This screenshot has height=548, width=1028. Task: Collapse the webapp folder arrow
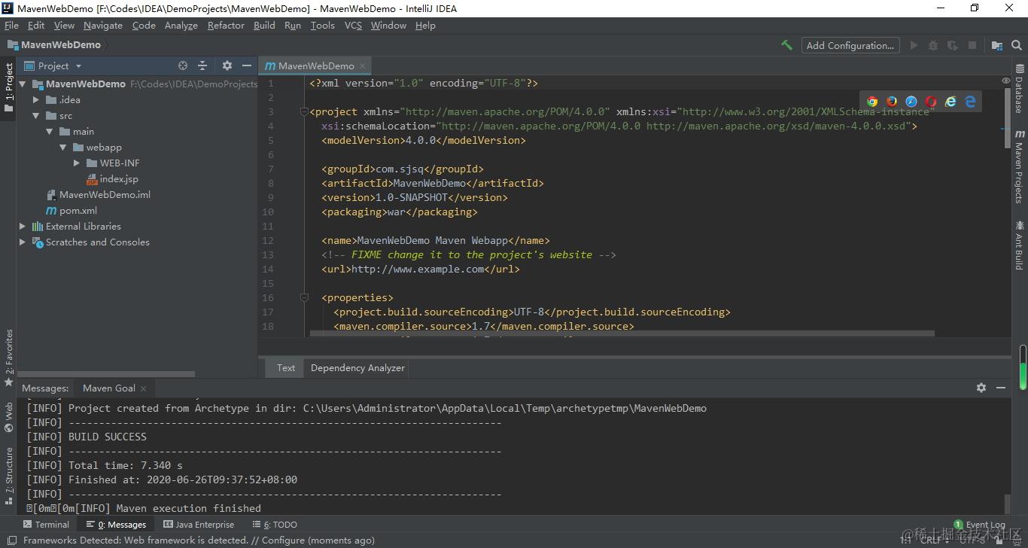(63, 148)
